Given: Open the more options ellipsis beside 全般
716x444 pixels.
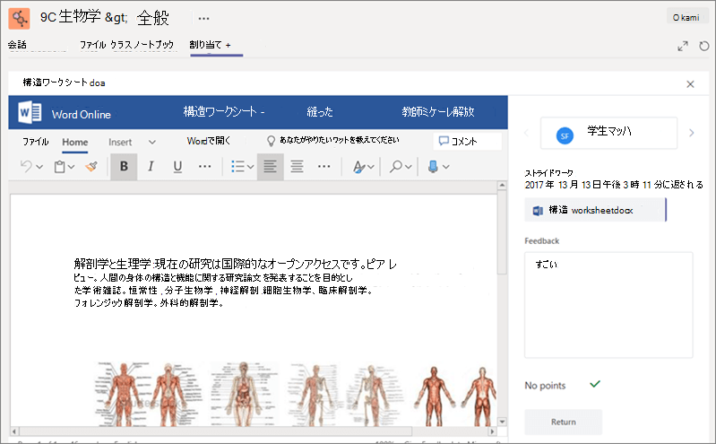Looking at the screenshot, I should [203, 18].
